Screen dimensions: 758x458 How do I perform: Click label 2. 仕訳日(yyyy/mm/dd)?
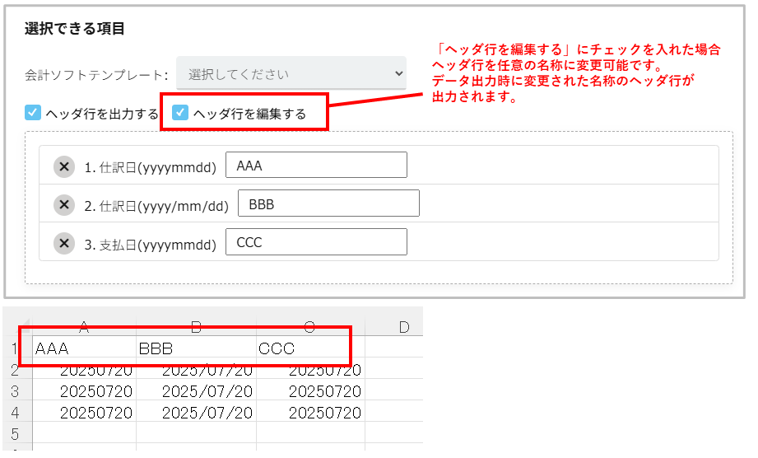point(156,206)
